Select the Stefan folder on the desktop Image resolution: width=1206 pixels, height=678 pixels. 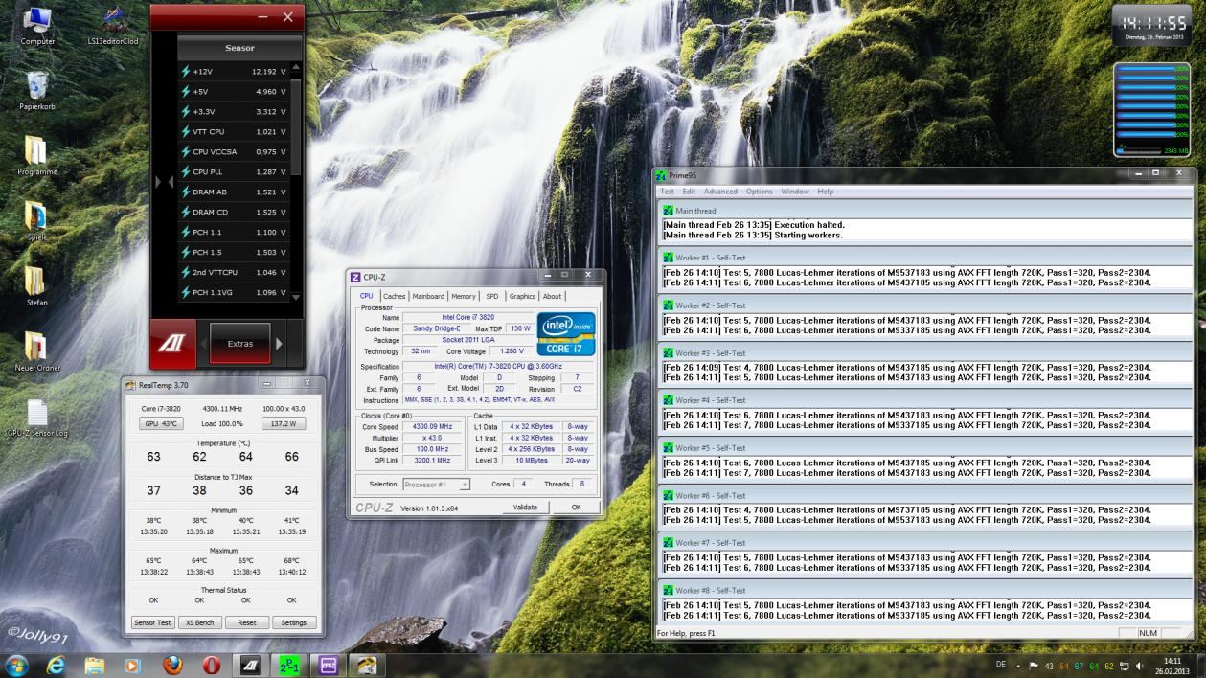(36, 281)
